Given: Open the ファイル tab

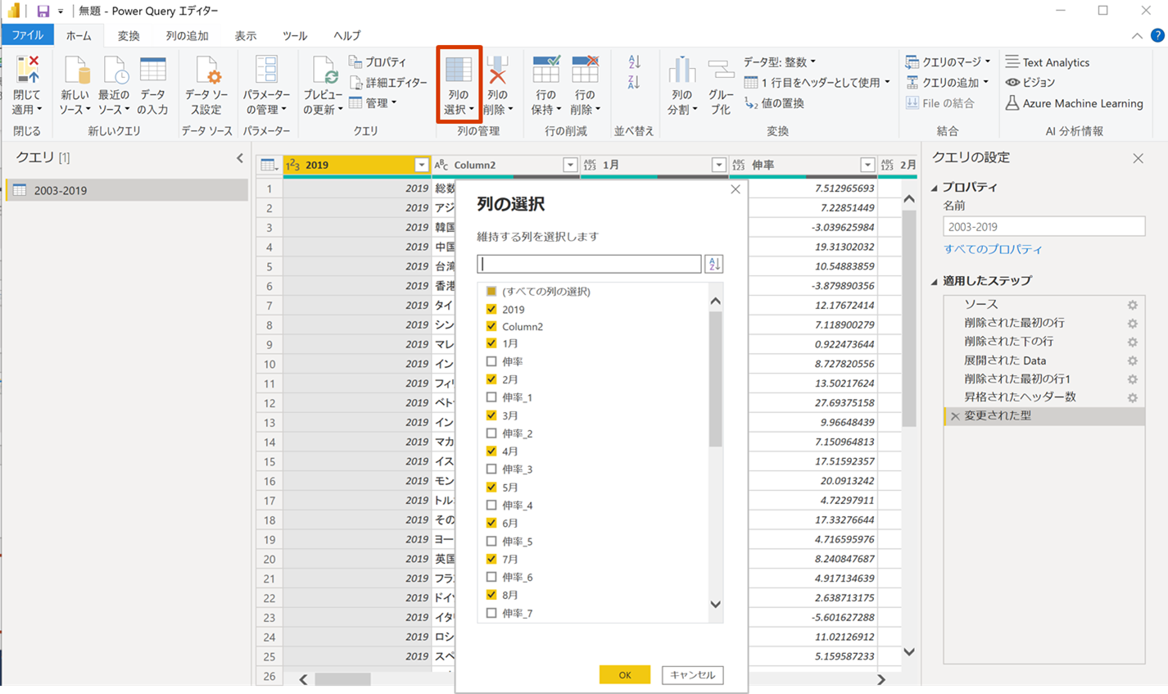Looking at the screenshot, I should click(x=27, y=35).
